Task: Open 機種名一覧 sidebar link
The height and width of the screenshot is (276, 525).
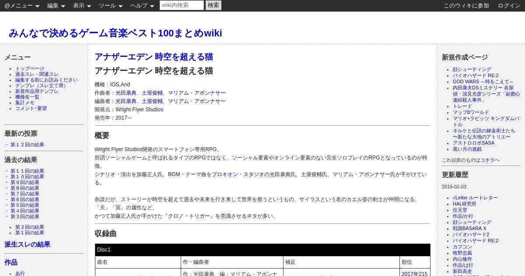Action: (x=27, y=97)
